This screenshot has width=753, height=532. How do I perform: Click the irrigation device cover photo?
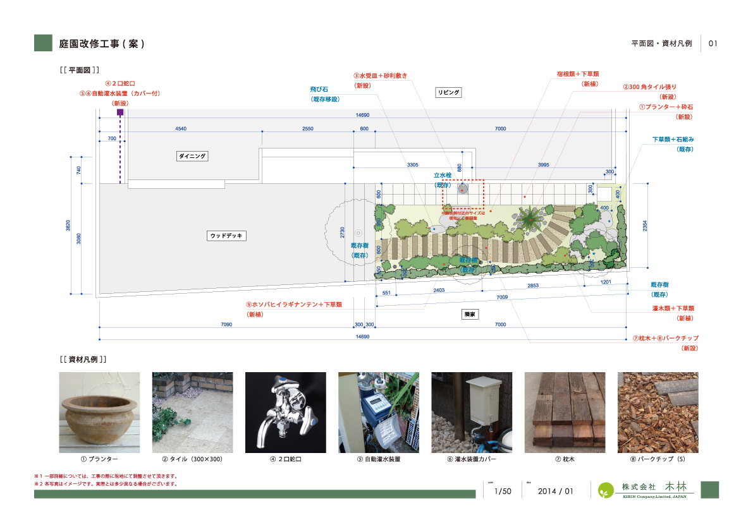coord(472,413)
